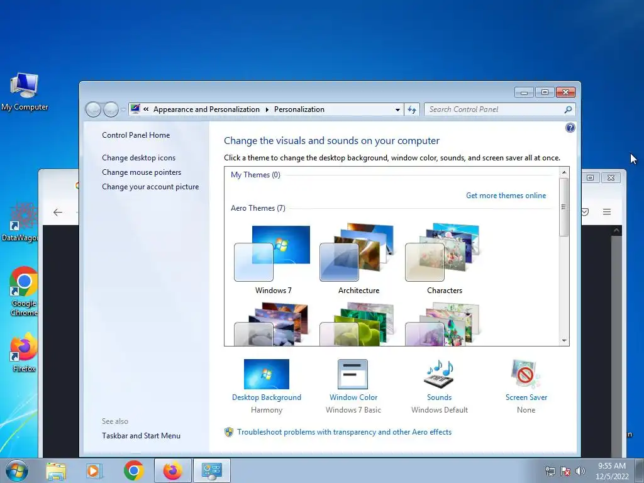The image size is (644, 483).
Task: Open Google Chrome desktop shortcut
Action: (23, 291)
